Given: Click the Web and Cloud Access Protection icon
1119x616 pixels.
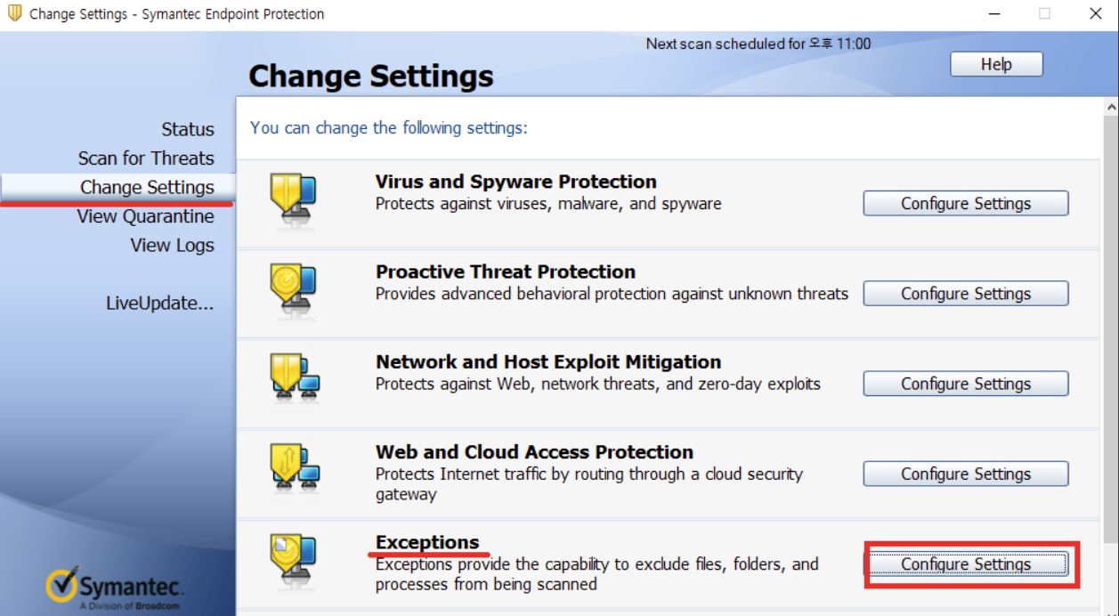Looking at the screenshot, I should (x=294, y=467).
